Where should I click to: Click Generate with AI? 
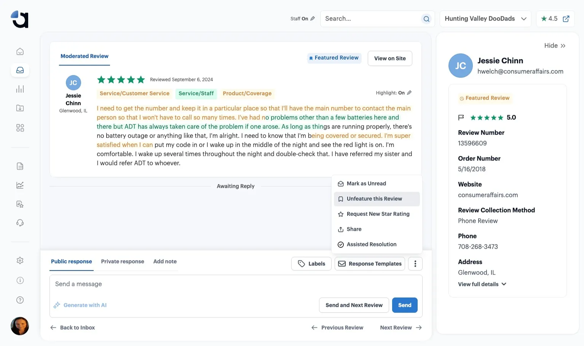80,305
